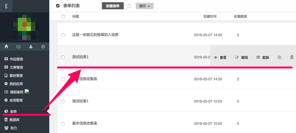Viewport: 296px width, 133px height.
Task: Click the 新建表单 button
Action: (x=113, y=6)
